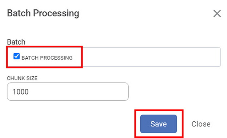Click the Batch Processing dialog title

tap(43, 13)
